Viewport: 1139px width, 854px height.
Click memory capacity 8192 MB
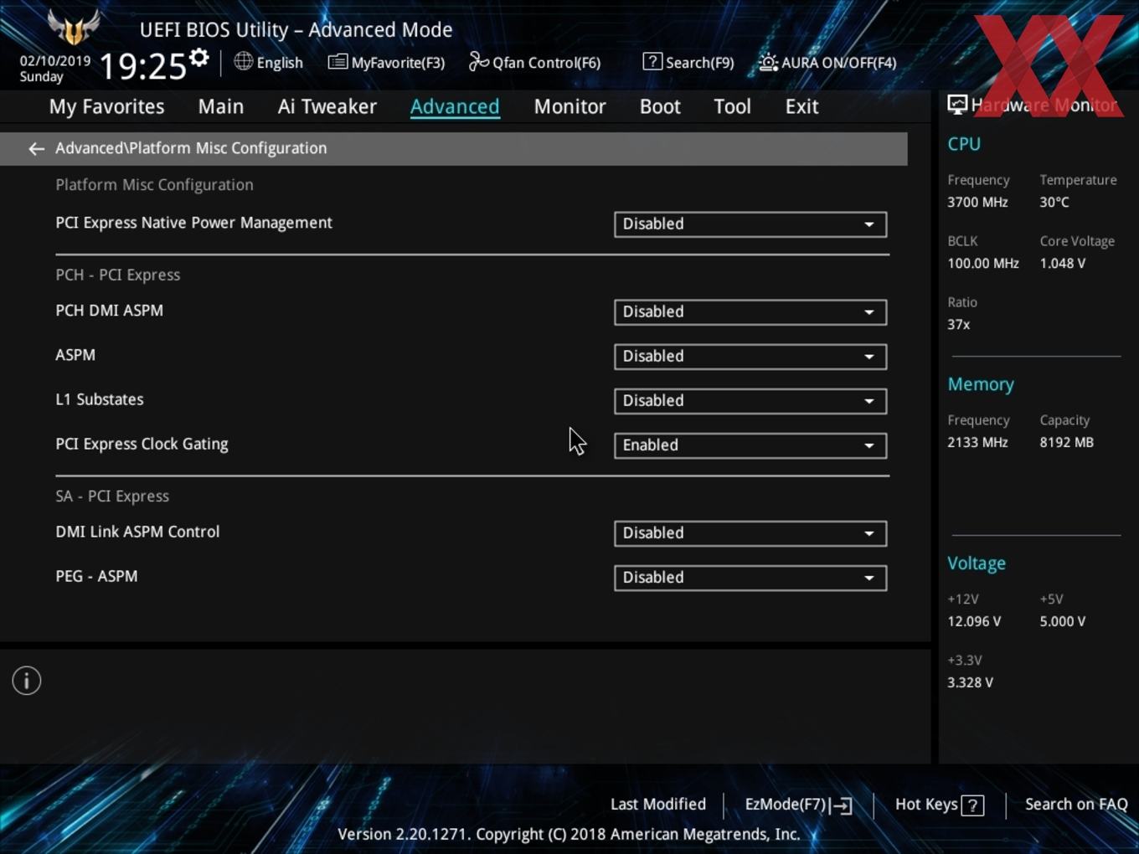tap(1066, 442)
